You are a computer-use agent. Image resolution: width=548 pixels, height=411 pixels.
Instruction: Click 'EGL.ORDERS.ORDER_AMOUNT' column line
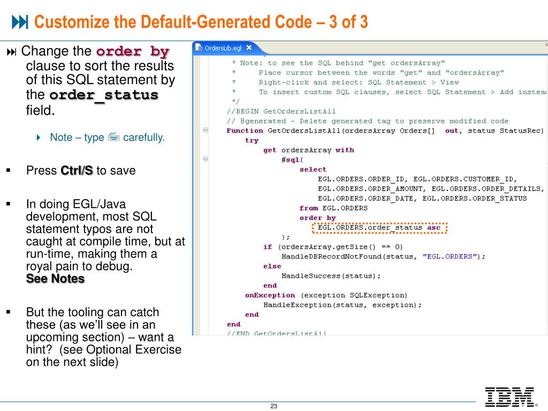[431, 189]
